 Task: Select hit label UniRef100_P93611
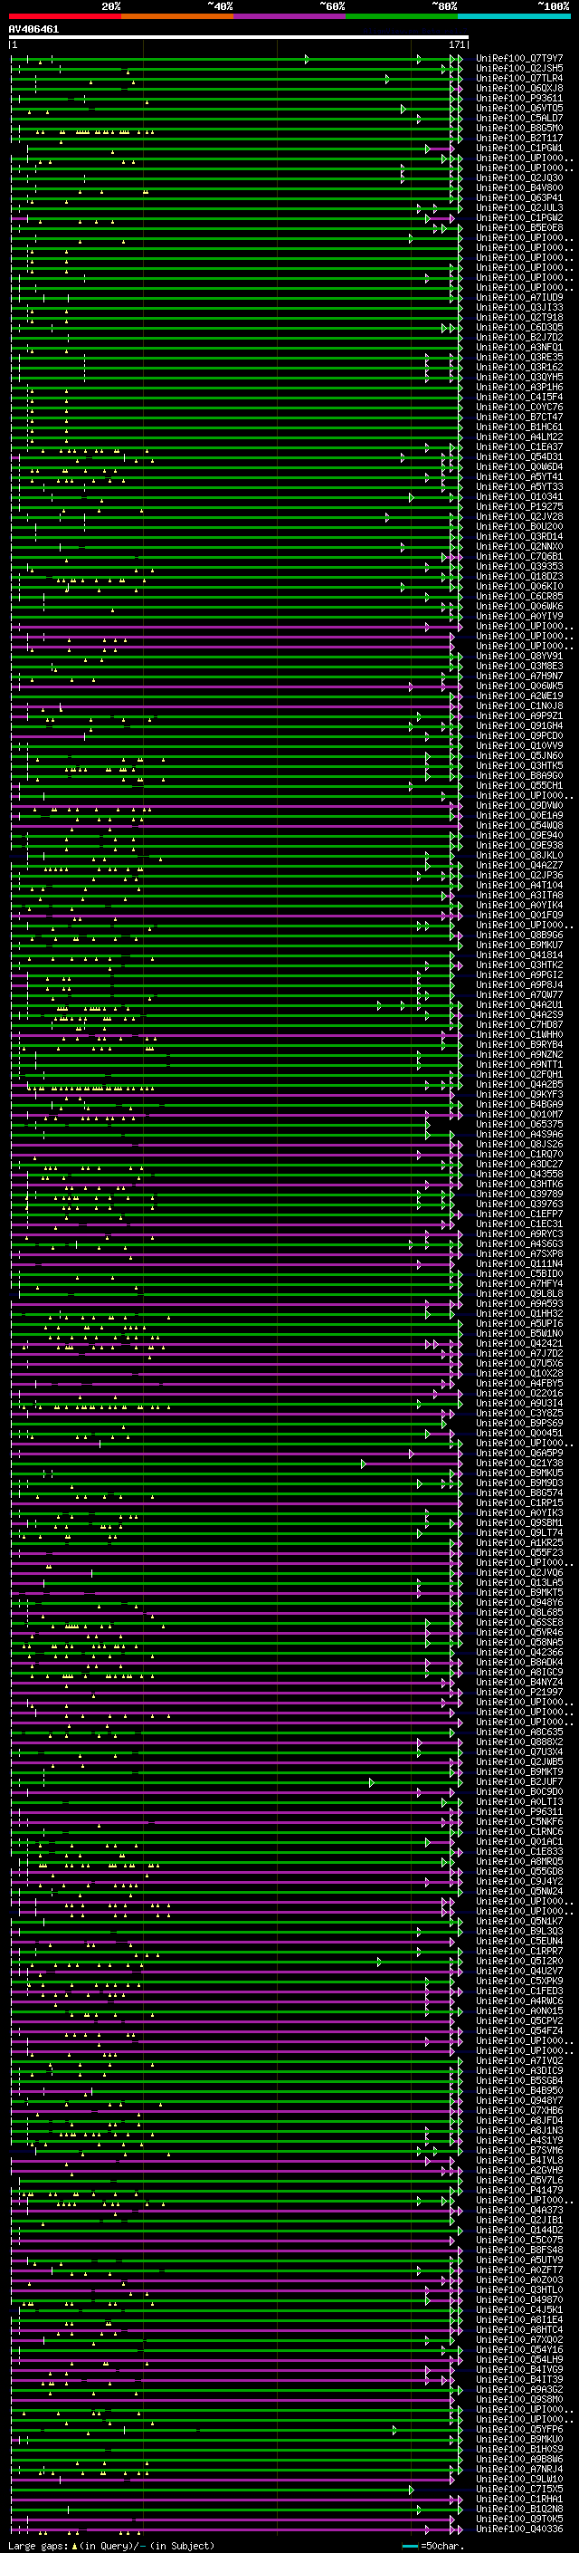519,98
